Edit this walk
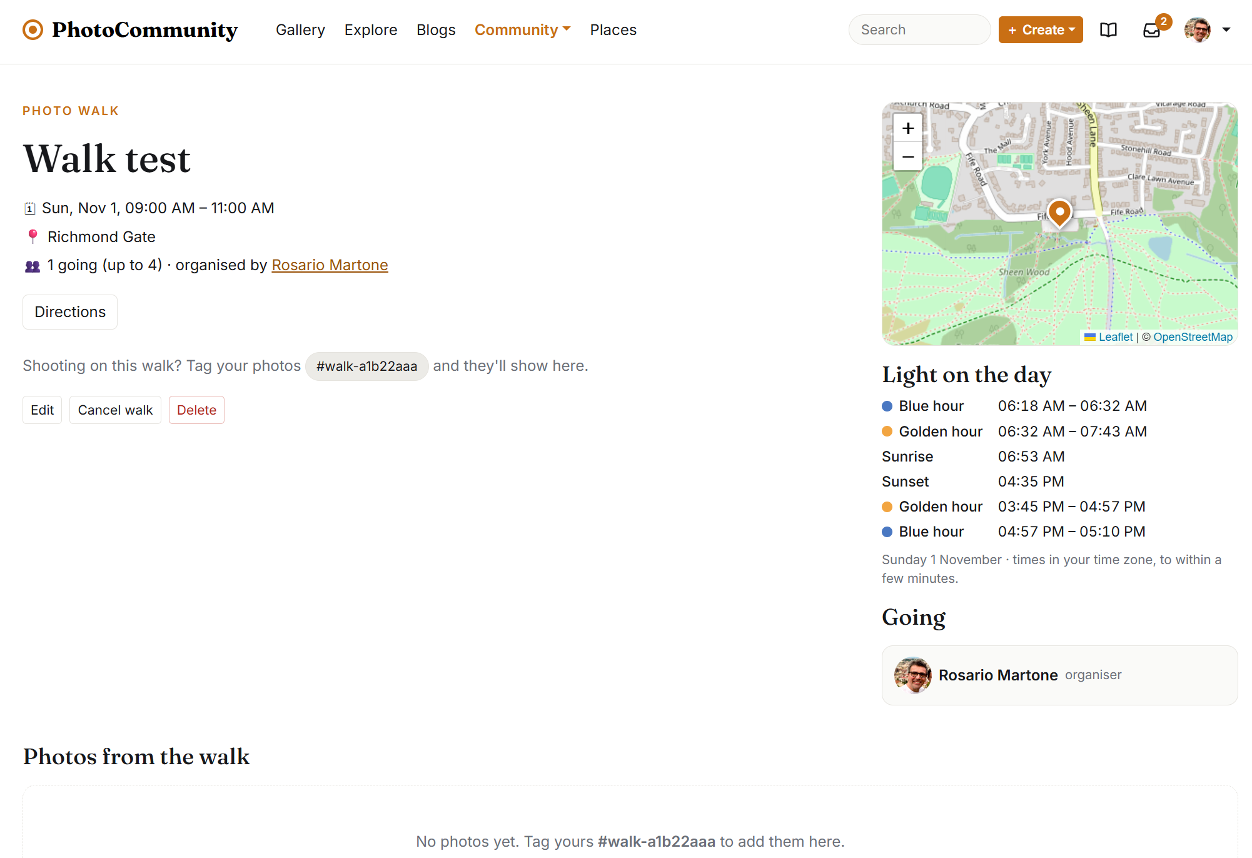This screenshot has width=1252, height=858. point(43,410)
